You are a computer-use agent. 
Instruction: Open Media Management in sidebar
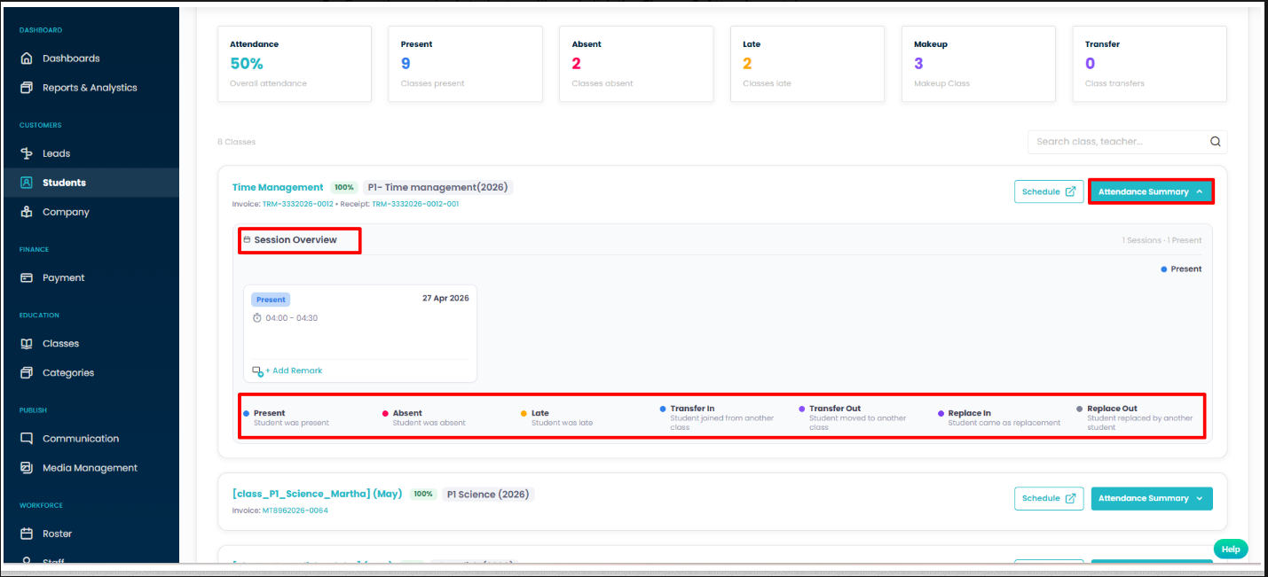click(90, 467)
